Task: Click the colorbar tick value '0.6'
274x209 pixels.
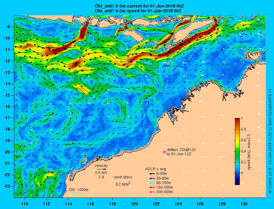Action: pos(243,140)
